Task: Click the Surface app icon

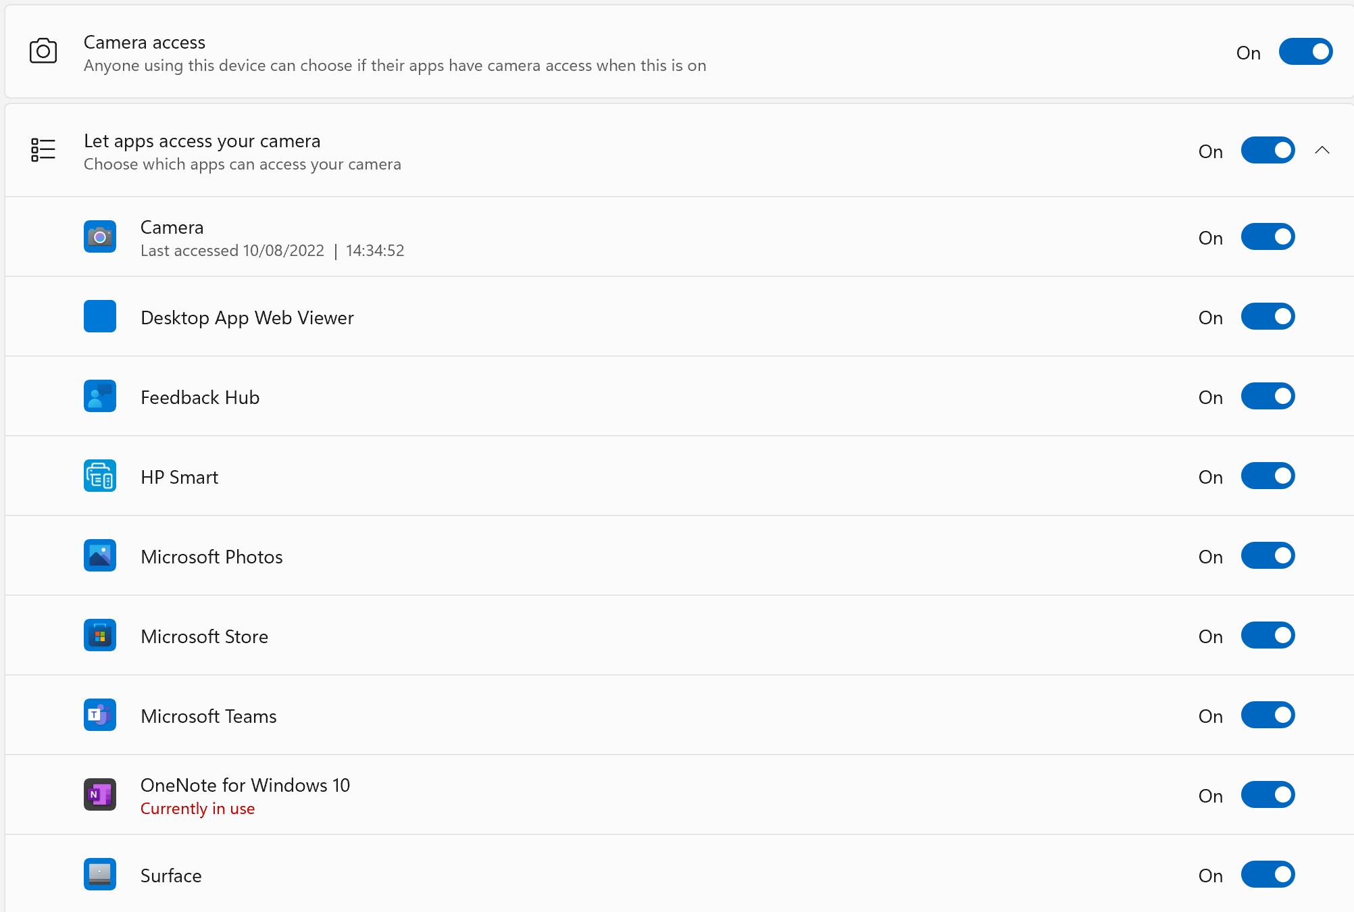Action: tap(100, 875)
